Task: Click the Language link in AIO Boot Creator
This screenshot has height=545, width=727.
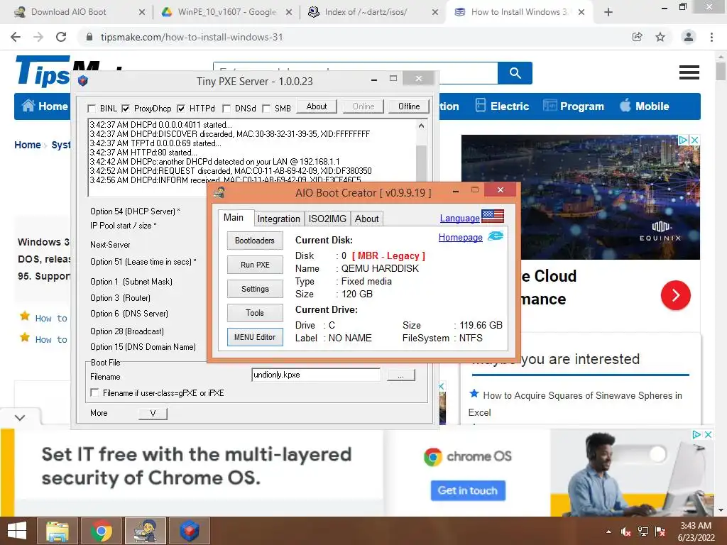Action: pos(459,218)
